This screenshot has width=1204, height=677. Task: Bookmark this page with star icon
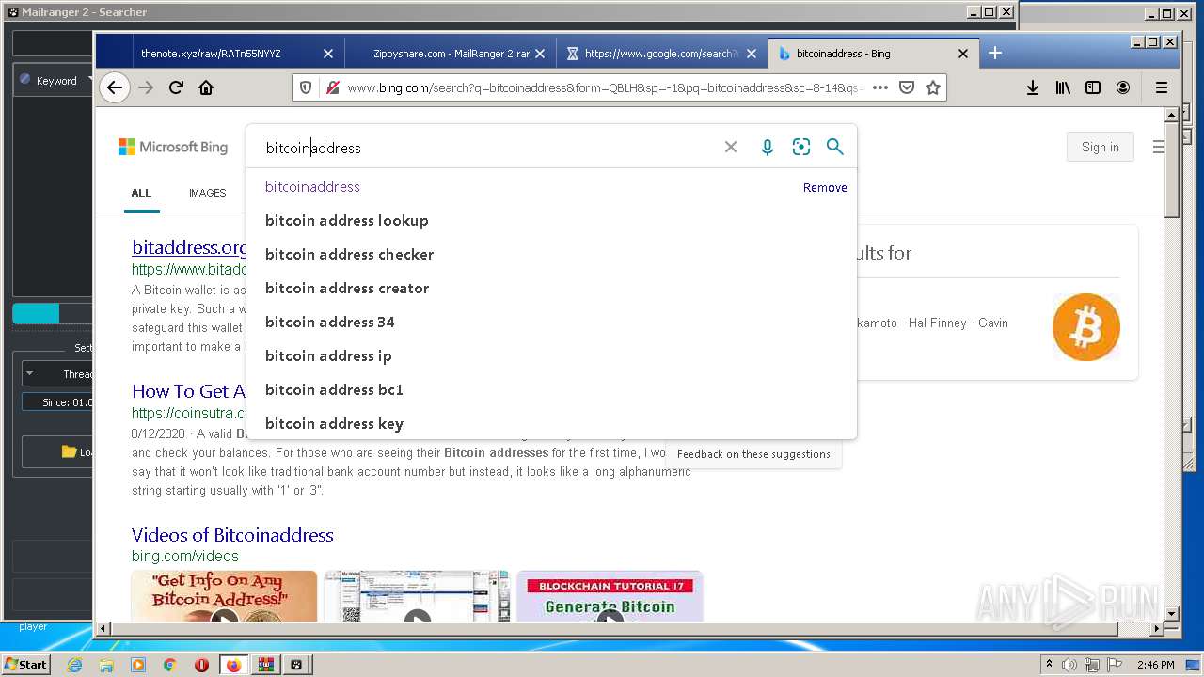(933, 87)
